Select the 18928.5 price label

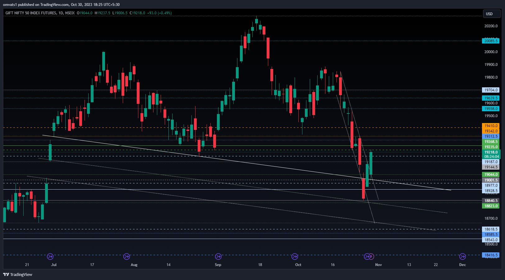[x=491, y=191]
